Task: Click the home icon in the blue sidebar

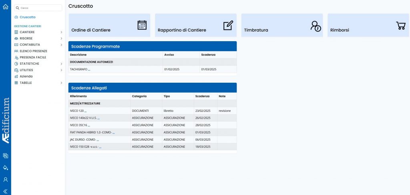Action: coord(5,7)
